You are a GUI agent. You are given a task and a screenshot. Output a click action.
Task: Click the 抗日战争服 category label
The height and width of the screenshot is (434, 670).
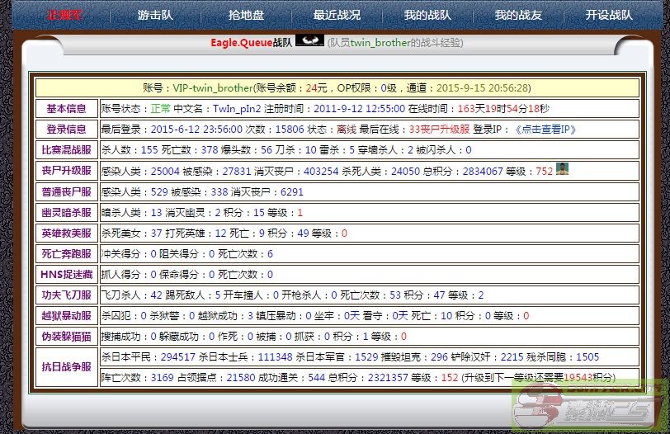[66, 367]
